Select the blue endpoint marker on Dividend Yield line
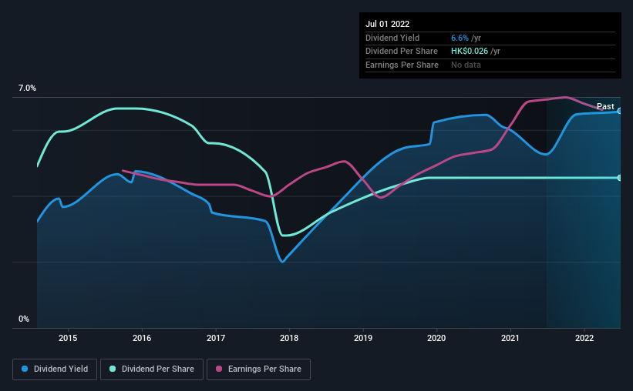Screen dimensions: 633x391 point(619,111)
